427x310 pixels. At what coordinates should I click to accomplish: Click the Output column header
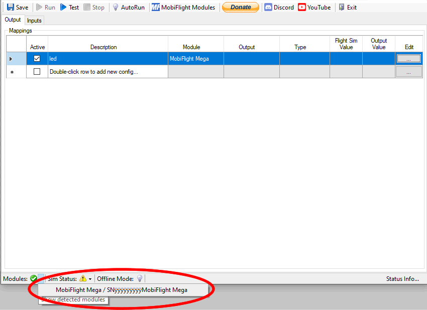[252, 44]
